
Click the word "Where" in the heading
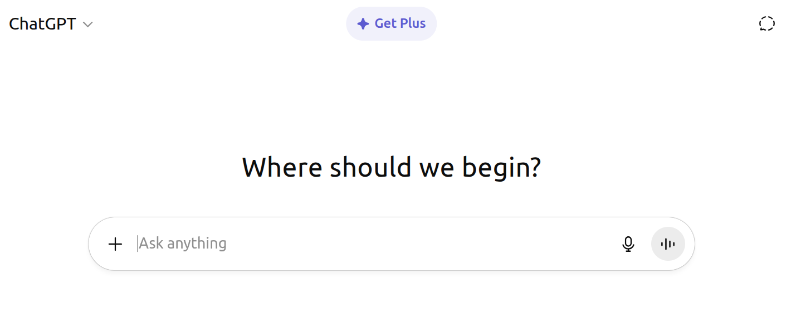click(x=282, y=167)
